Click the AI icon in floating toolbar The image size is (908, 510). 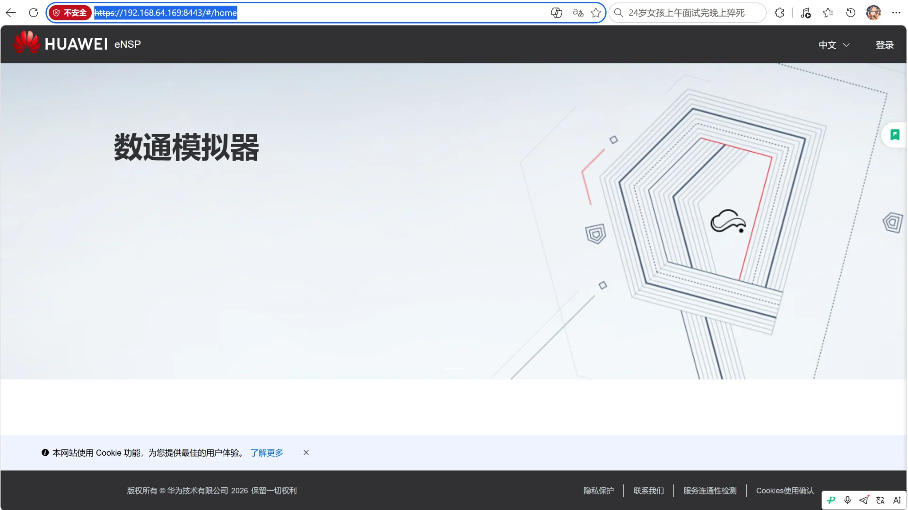pyautogui.click(x=897, y=500)
